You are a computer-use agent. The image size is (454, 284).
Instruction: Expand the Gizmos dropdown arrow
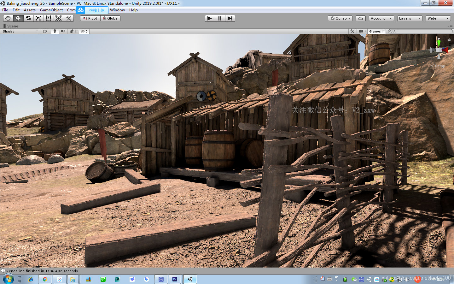coord(384,31)
